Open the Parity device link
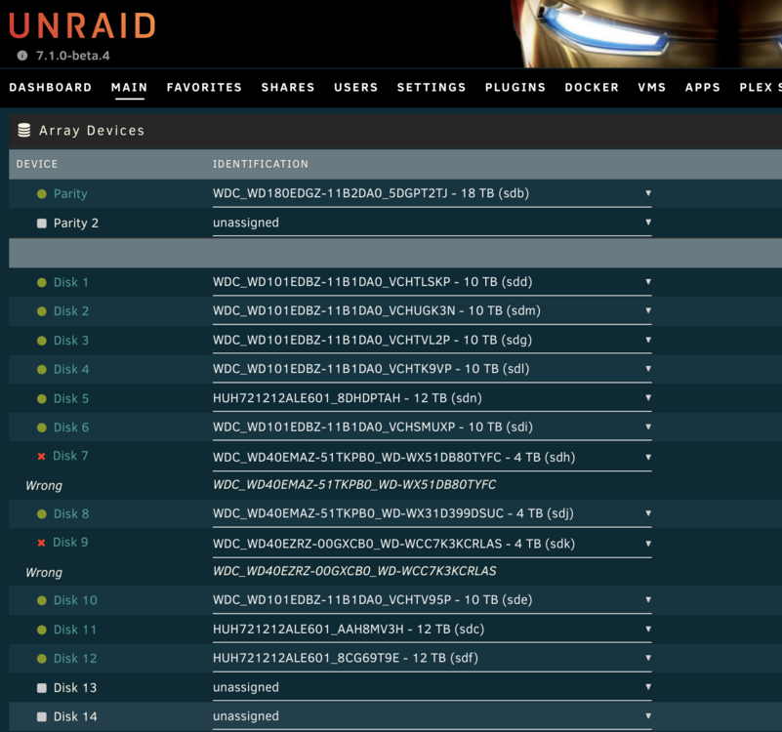The image size is (782, 732). [70, 193]
